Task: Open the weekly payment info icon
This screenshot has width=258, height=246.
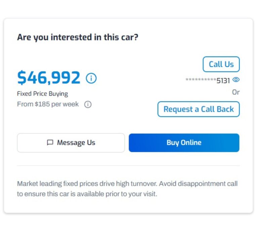Action: pyautogui.click(x=88, y=104)
